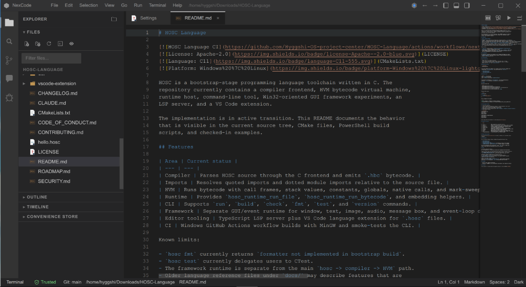Open the Debug bug icon view

click(x=9, y=98)
